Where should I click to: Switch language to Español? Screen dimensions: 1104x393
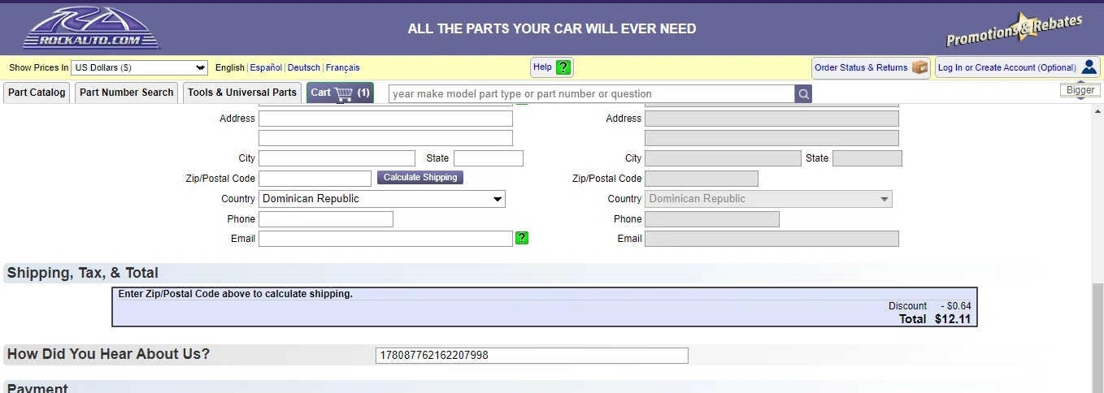click(x=266, y=67)
